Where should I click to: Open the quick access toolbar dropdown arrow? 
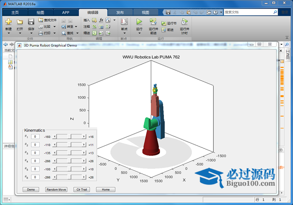tap(221, 12)
